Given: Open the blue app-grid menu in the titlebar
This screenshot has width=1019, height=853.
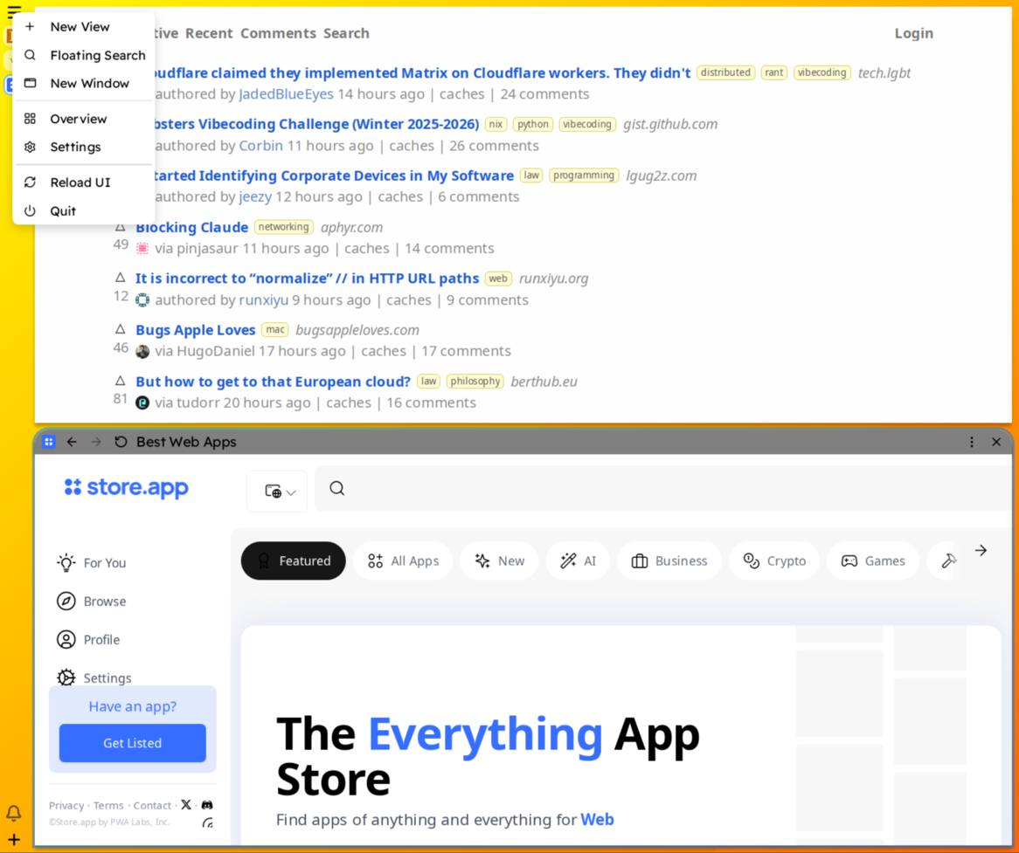Looking at the screenshot, I should click(x=49, y=442).
